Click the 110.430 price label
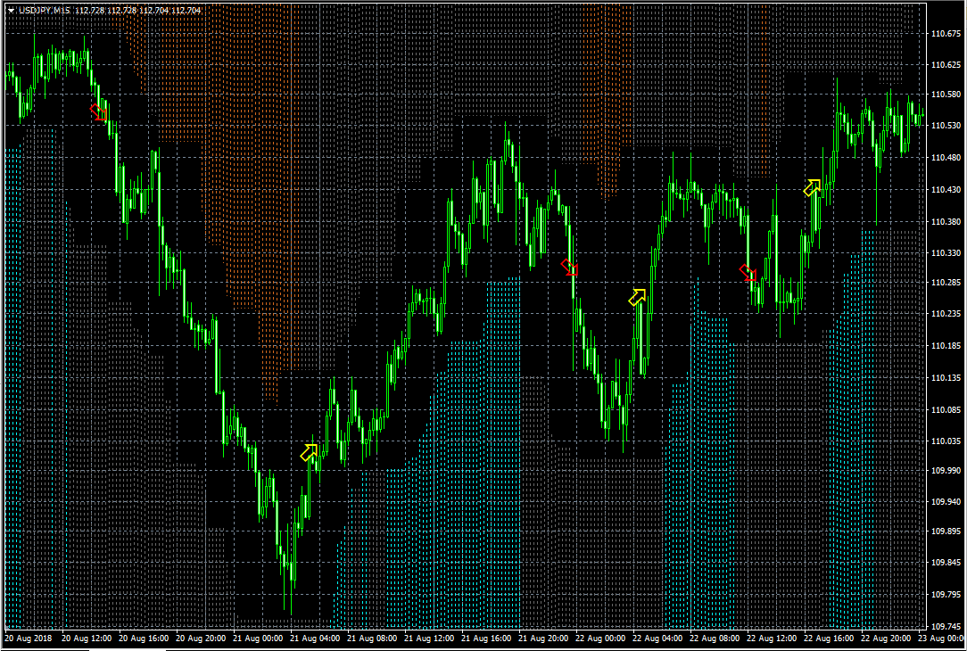Viewport: 967px width, 651px height. point(946,189)
